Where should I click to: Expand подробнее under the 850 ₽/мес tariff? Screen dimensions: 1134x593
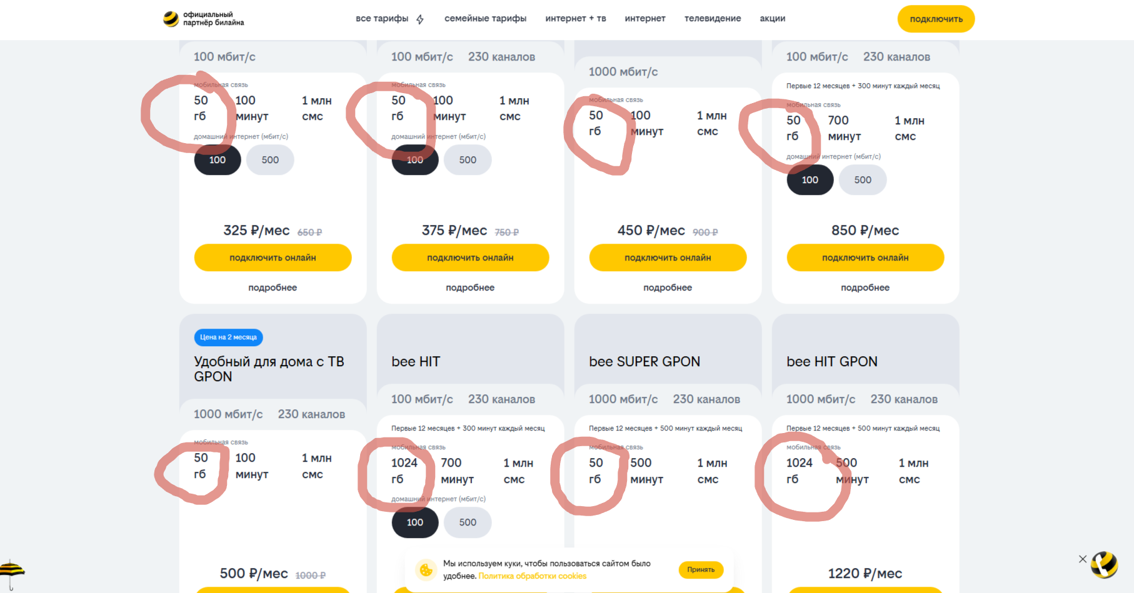[x=865, y=287]
